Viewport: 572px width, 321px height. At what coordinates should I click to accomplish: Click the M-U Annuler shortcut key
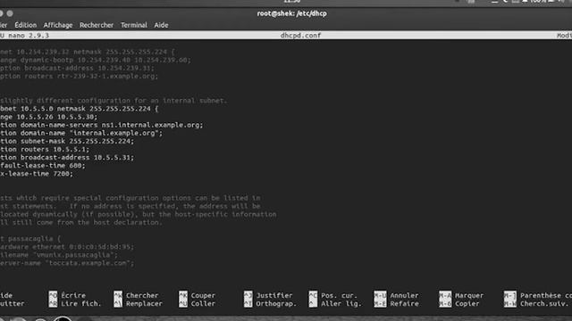380,295
